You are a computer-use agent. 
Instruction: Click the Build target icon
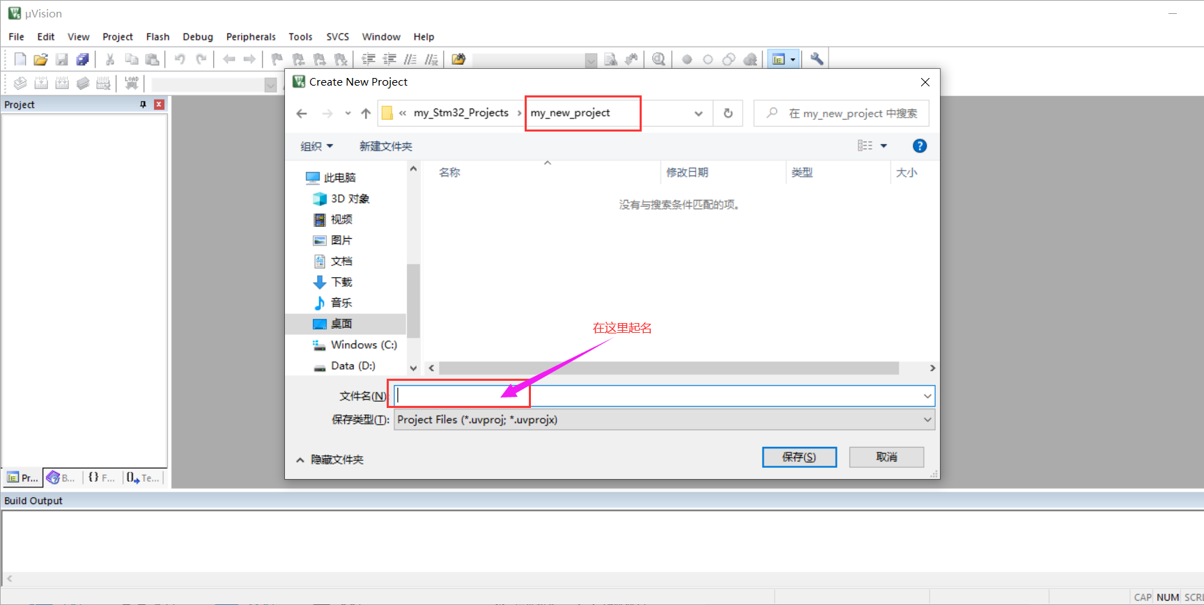click(41, 84)
